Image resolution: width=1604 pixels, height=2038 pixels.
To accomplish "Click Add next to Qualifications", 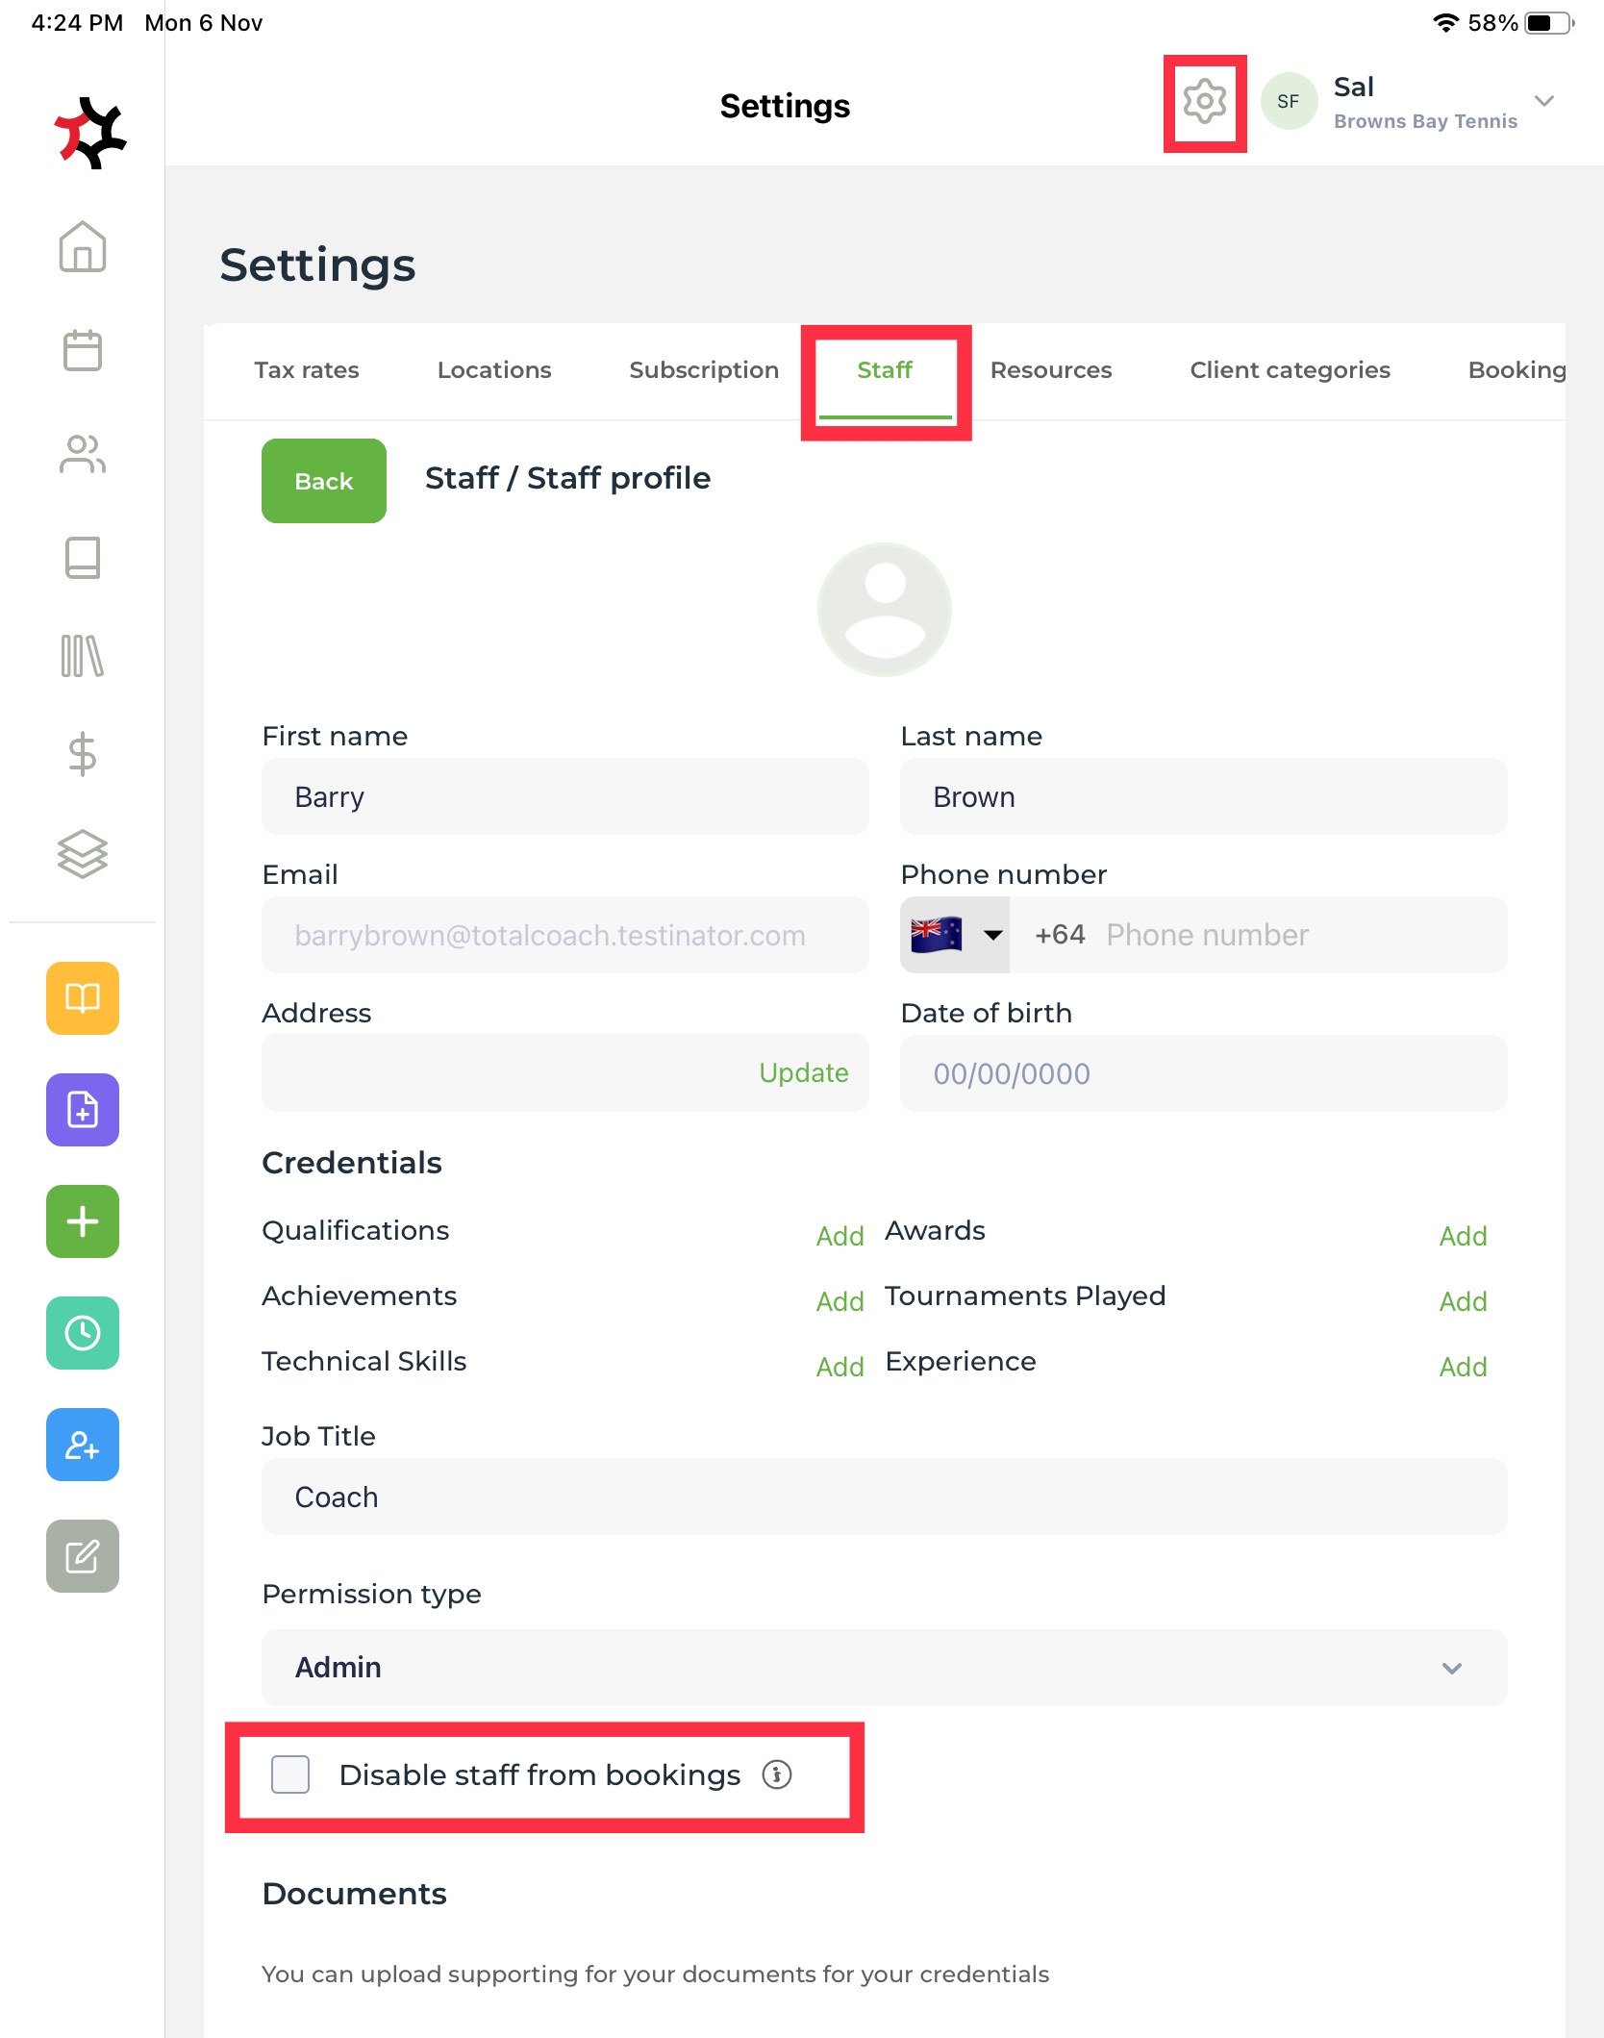I will (840, 1236).
